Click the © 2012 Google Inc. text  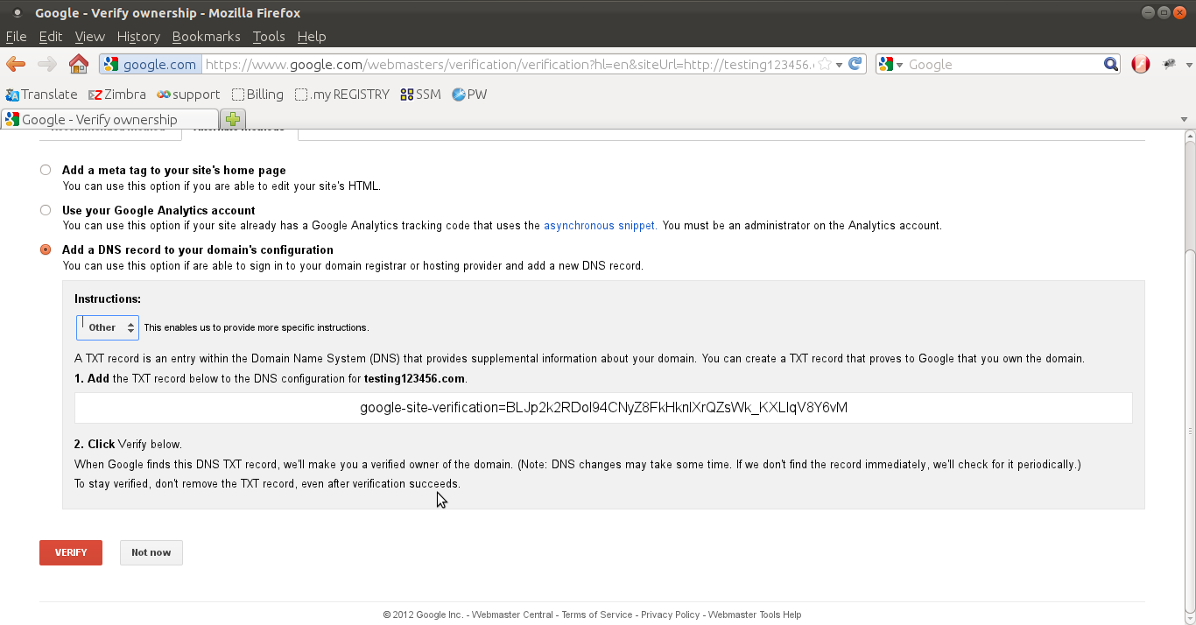tap(423, 614)
